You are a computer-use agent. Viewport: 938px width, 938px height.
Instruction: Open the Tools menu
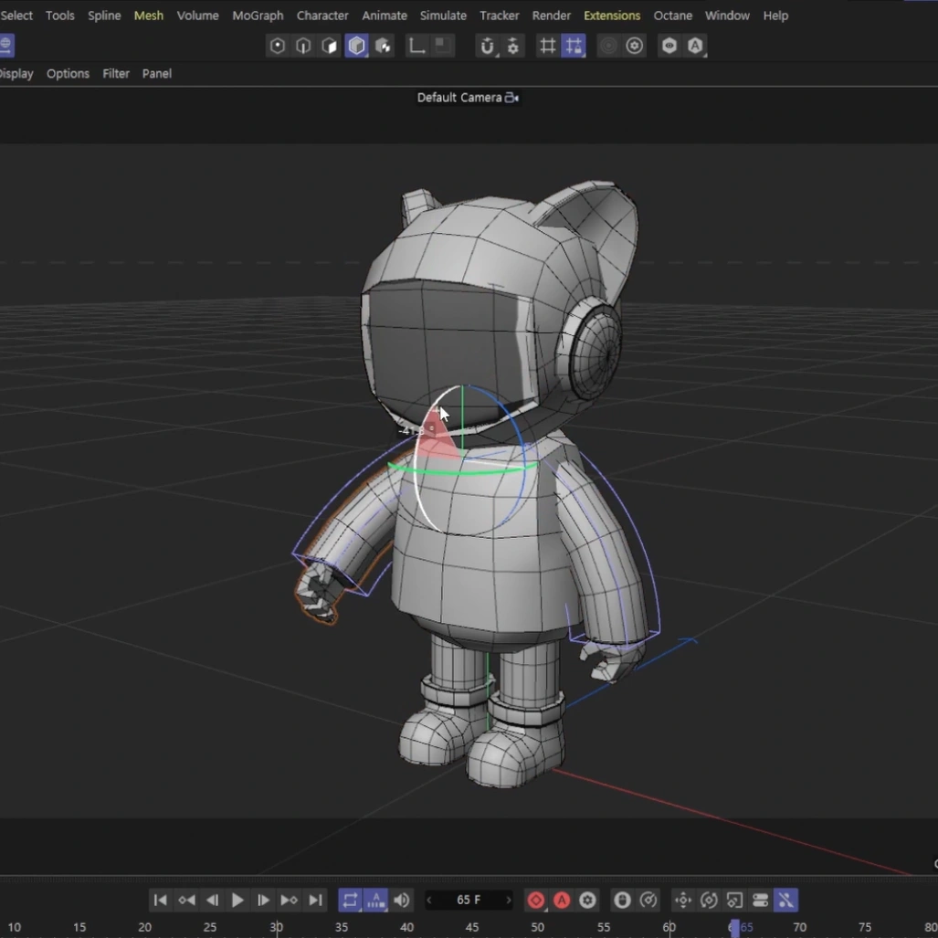coord(60,16)
